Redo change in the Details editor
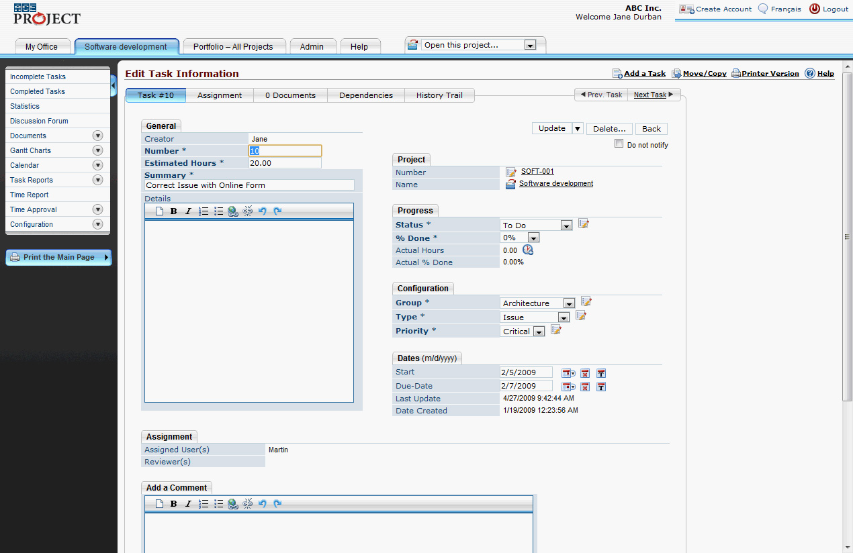Viewport: 853px width, 553px height. [x=277, y=211]
